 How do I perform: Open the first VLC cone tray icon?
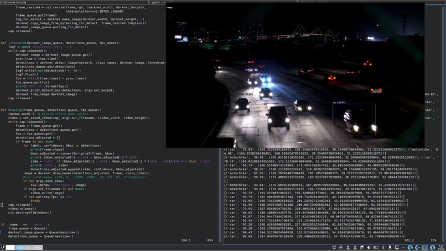(348, 248)
